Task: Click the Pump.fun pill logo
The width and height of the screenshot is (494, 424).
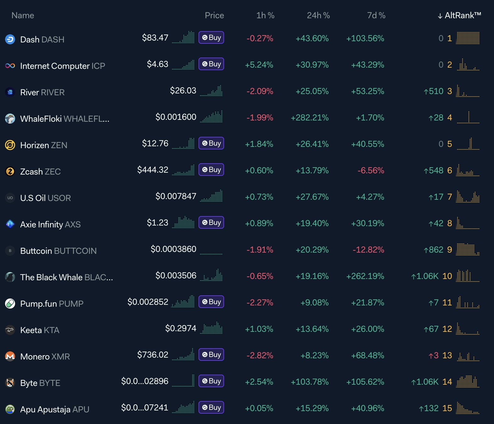Action: click(10, 304)
